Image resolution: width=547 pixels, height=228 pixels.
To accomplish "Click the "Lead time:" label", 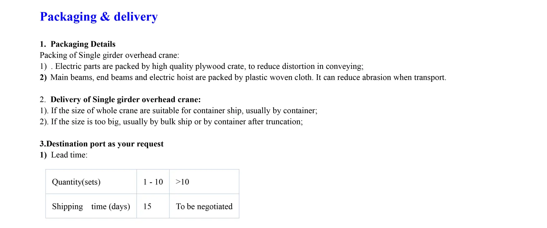I will (69, 155).
